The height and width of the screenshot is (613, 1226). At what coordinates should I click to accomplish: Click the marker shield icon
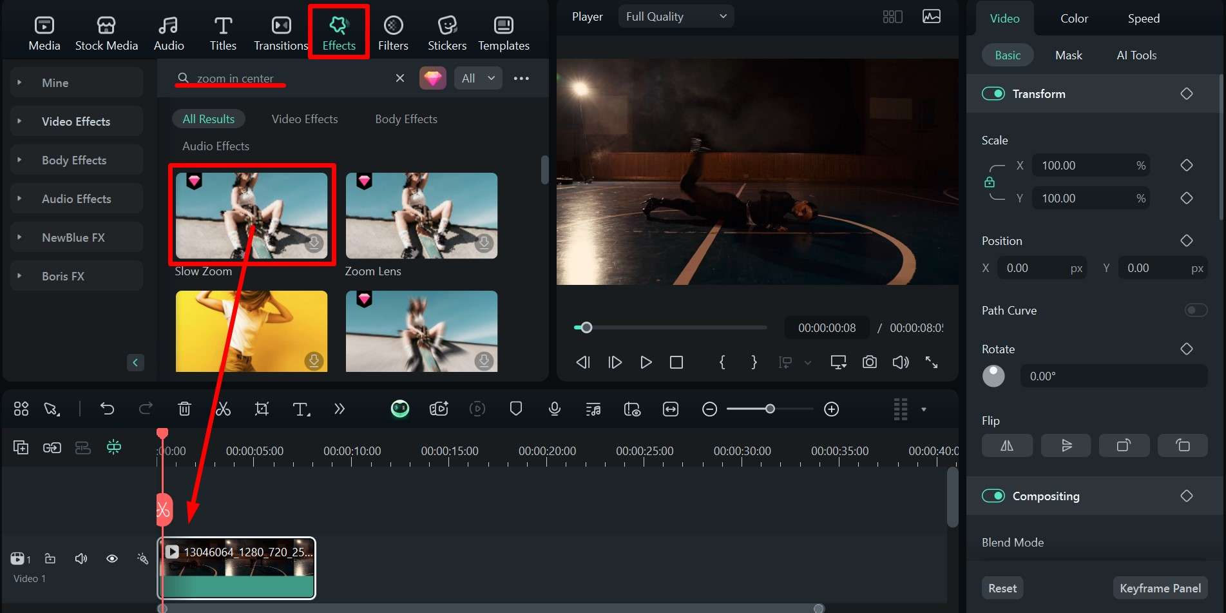(x=515, y=409)
